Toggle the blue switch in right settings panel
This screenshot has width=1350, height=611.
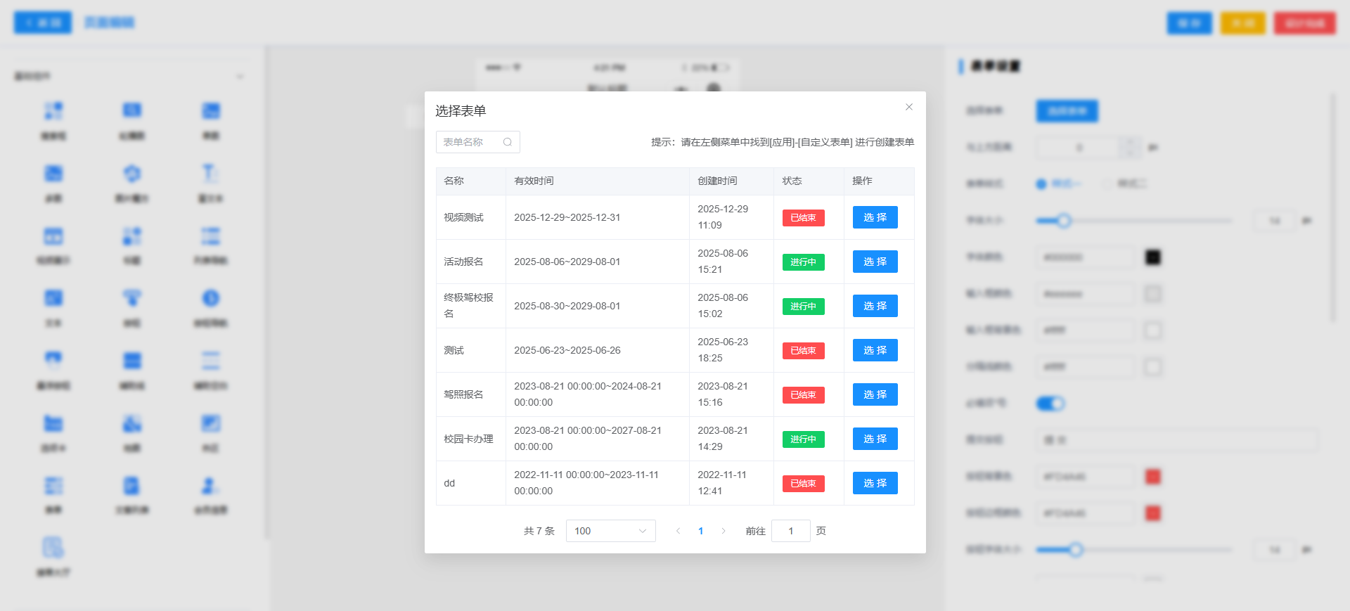(x=1050, y=403)
